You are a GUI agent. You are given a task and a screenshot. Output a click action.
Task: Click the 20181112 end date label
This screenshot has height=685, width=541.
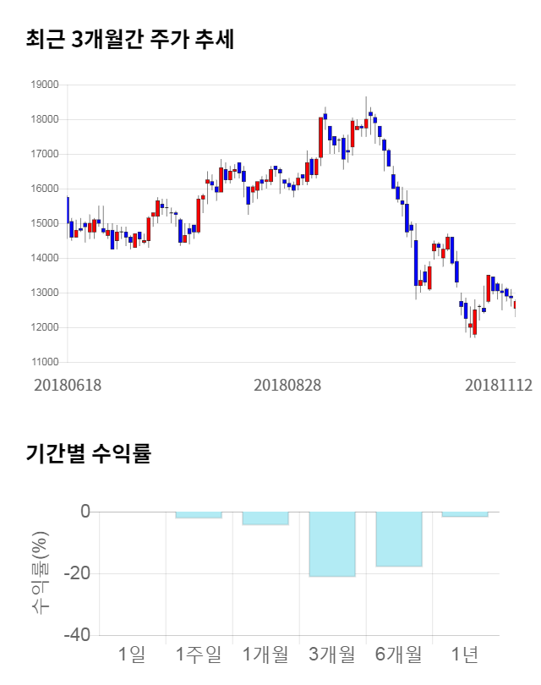pos(499,385)
